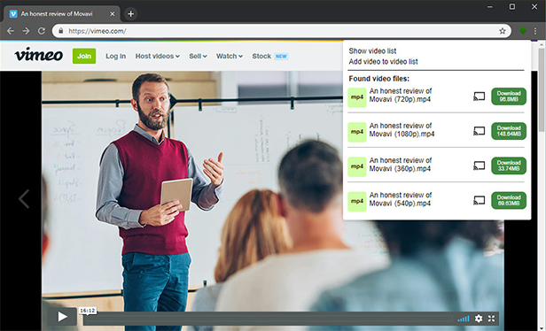Image resolution: width=546 pixels, height=331 pixels.
Task: Choose Add video to video list
Action: click(383, 62)
